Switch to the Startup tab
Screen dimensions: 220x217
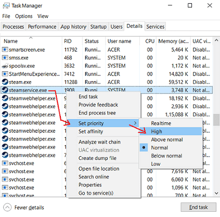[98, 27]
